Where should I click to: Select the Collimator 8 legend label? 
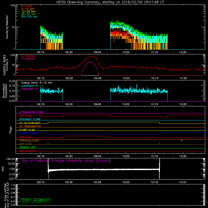29,86
